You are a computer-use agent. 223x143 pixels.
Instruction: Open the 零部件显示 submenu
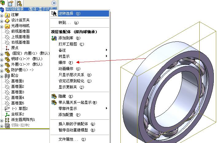pyautogui.click(x=80, y=109)
